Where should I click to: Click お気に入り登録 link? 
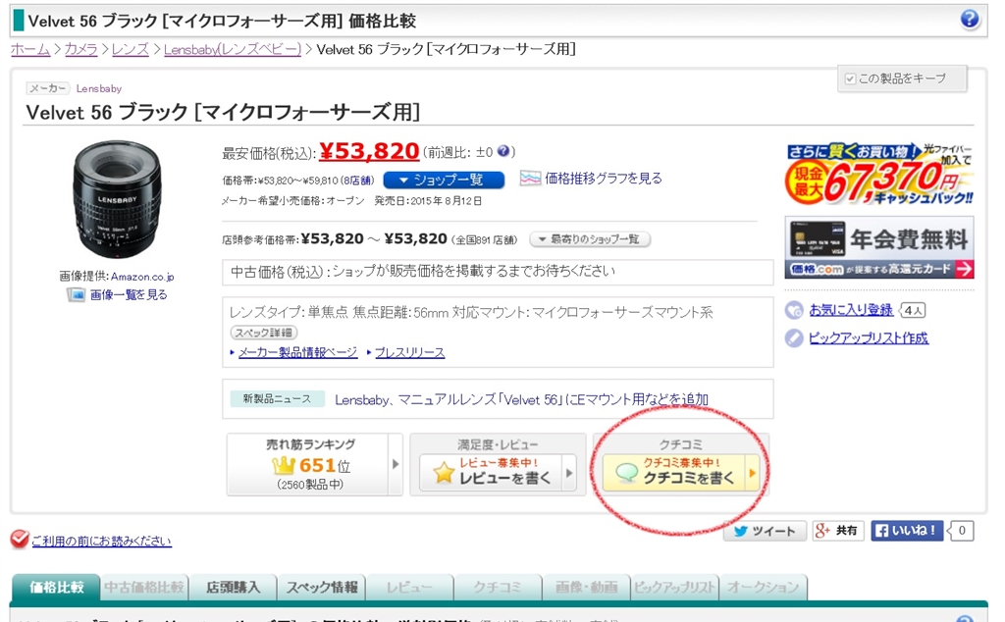click(x=851, y=310)
